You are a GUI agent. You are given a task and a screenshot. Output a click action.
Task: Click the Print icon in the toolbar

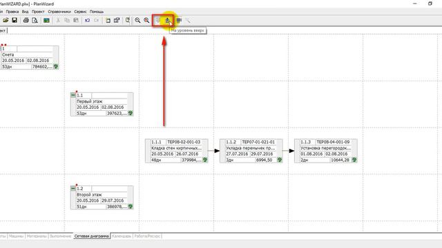pyautogui.click(x=26, y=20)
